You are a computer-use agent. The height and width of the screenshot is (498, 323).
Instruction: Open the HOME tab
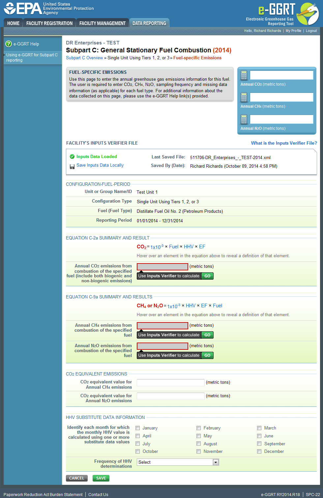click(x=13, y=23)
